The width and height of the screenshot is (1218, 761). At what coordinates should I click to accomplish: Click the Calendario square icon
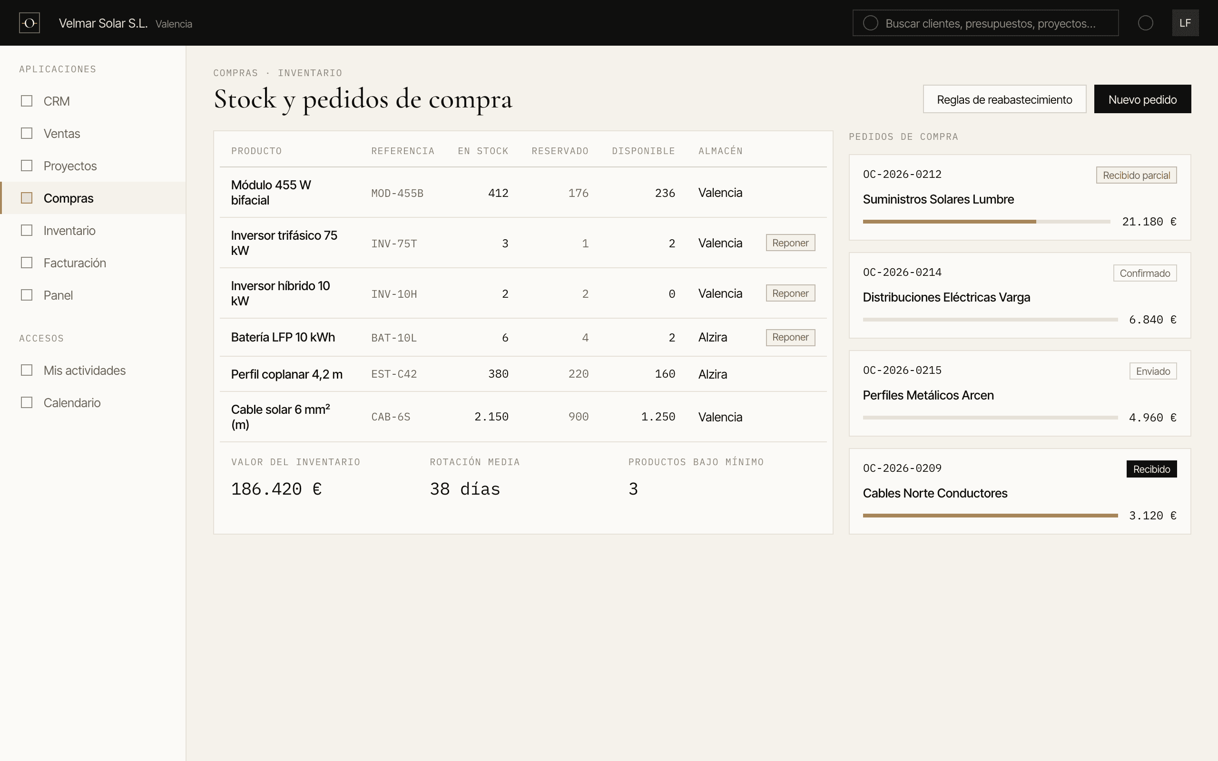[x=27, y=403]
